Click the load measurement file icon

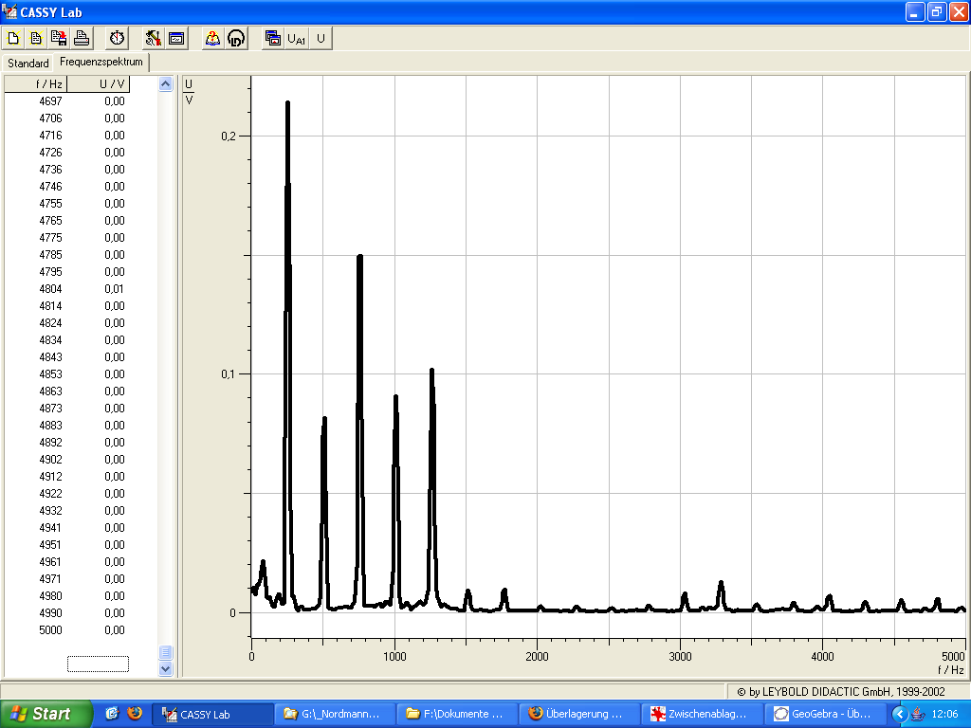(36, 38)
